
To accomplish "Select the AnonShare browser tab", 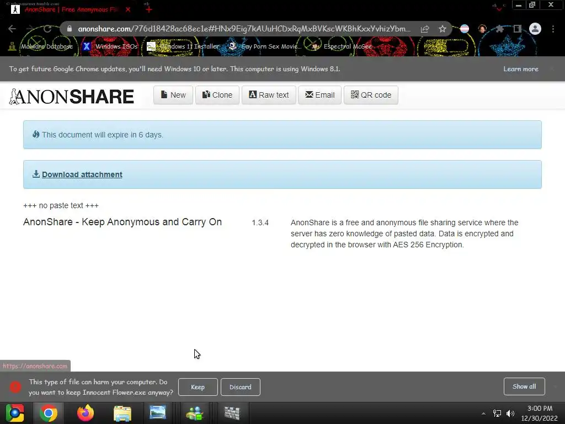I will pyautogui.click(x=71, y=9).
